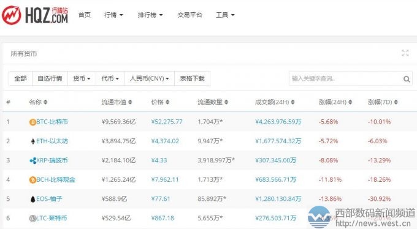
Task: Click LTC price ¥867.18
Action: [x=163, y=218]
